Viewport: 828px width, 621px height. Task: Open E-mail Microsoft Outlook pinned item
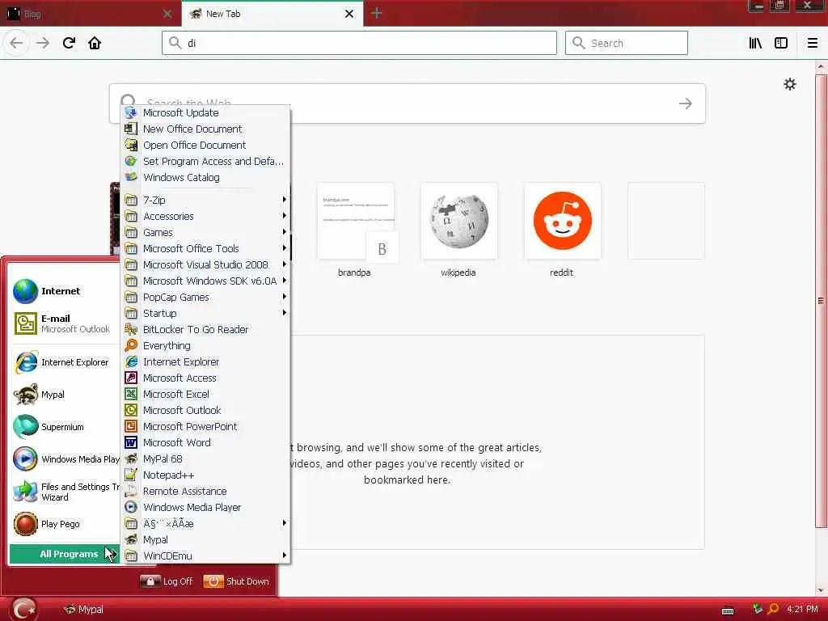point(65,323)
